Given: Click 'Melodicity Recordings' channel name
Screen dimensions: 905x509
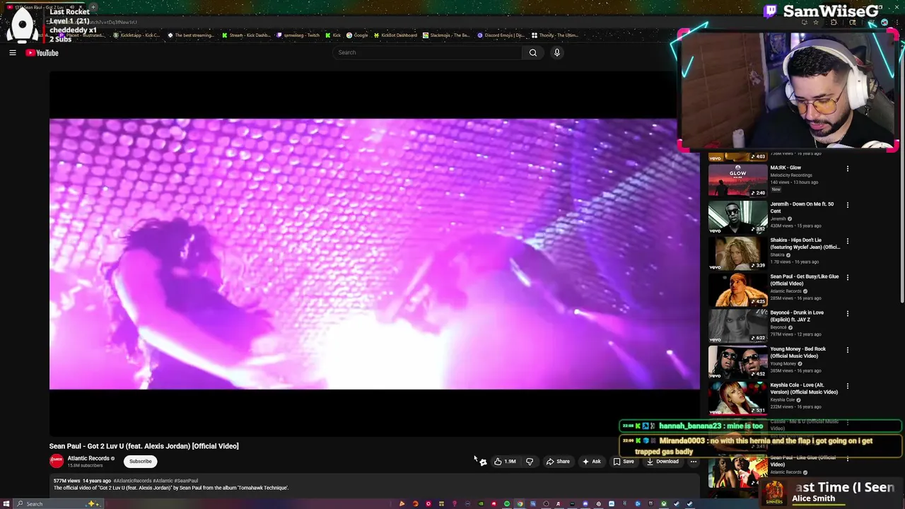Looking at the screenshot, I should tap(791, 175).
